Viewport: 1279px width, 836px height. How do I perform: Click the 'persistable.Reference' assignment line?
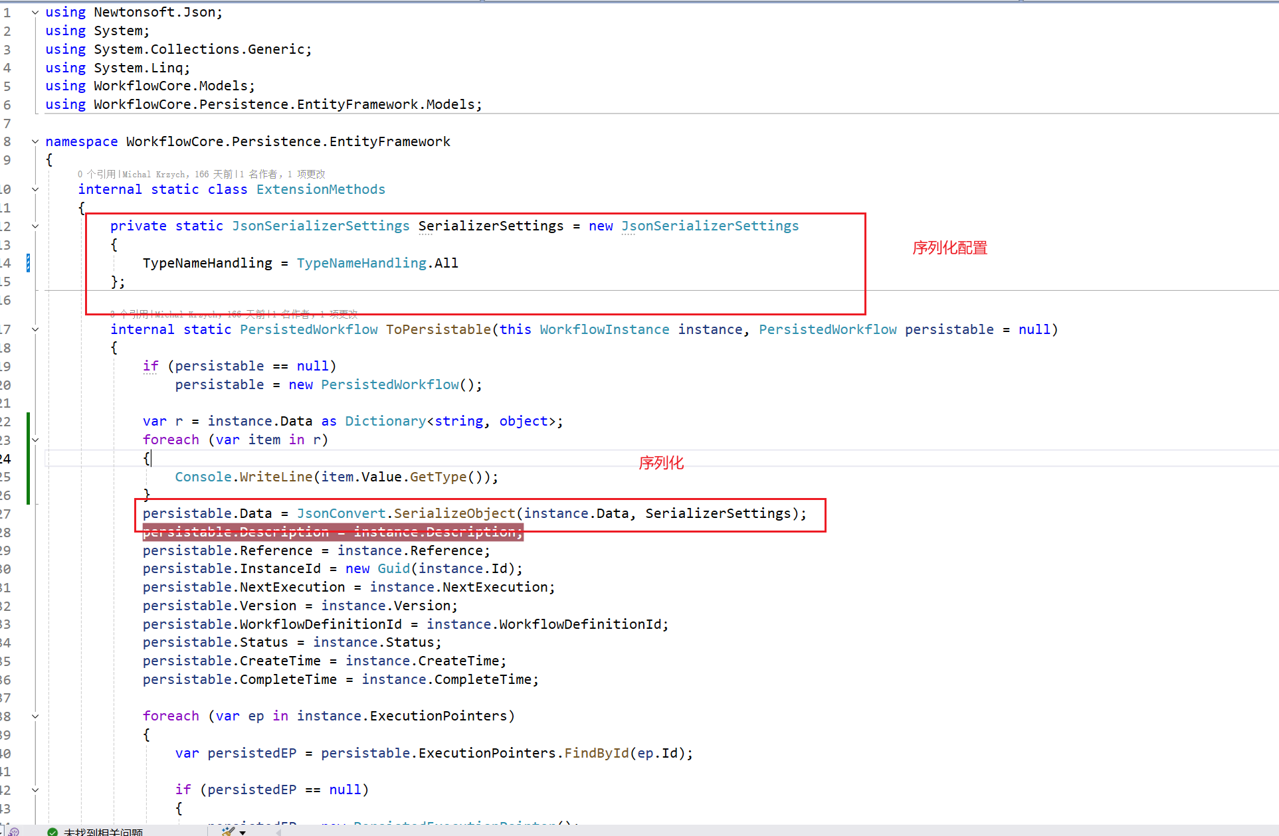pyautogui.click(x=316, y=550)
